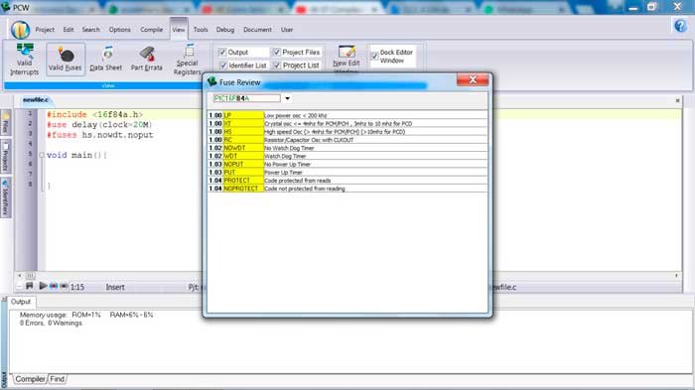Switch to the Compiler bottom tab

click(30, 379)
